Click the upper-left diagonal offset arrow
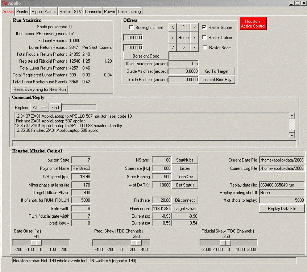The width and height of the screenshot is (307, 272). coord(173,27)
